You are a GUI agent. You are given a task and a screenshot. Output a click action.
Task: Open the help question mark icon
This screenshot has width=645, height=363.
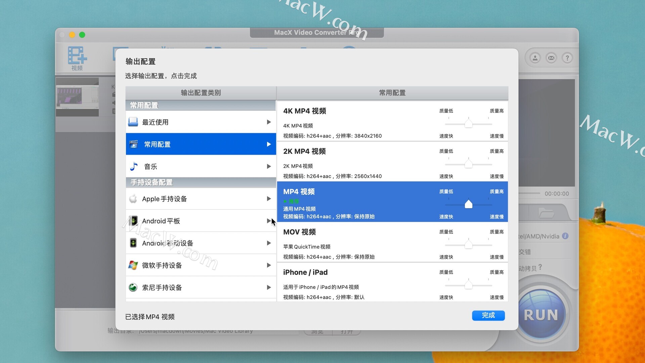(x=567, y=58)
